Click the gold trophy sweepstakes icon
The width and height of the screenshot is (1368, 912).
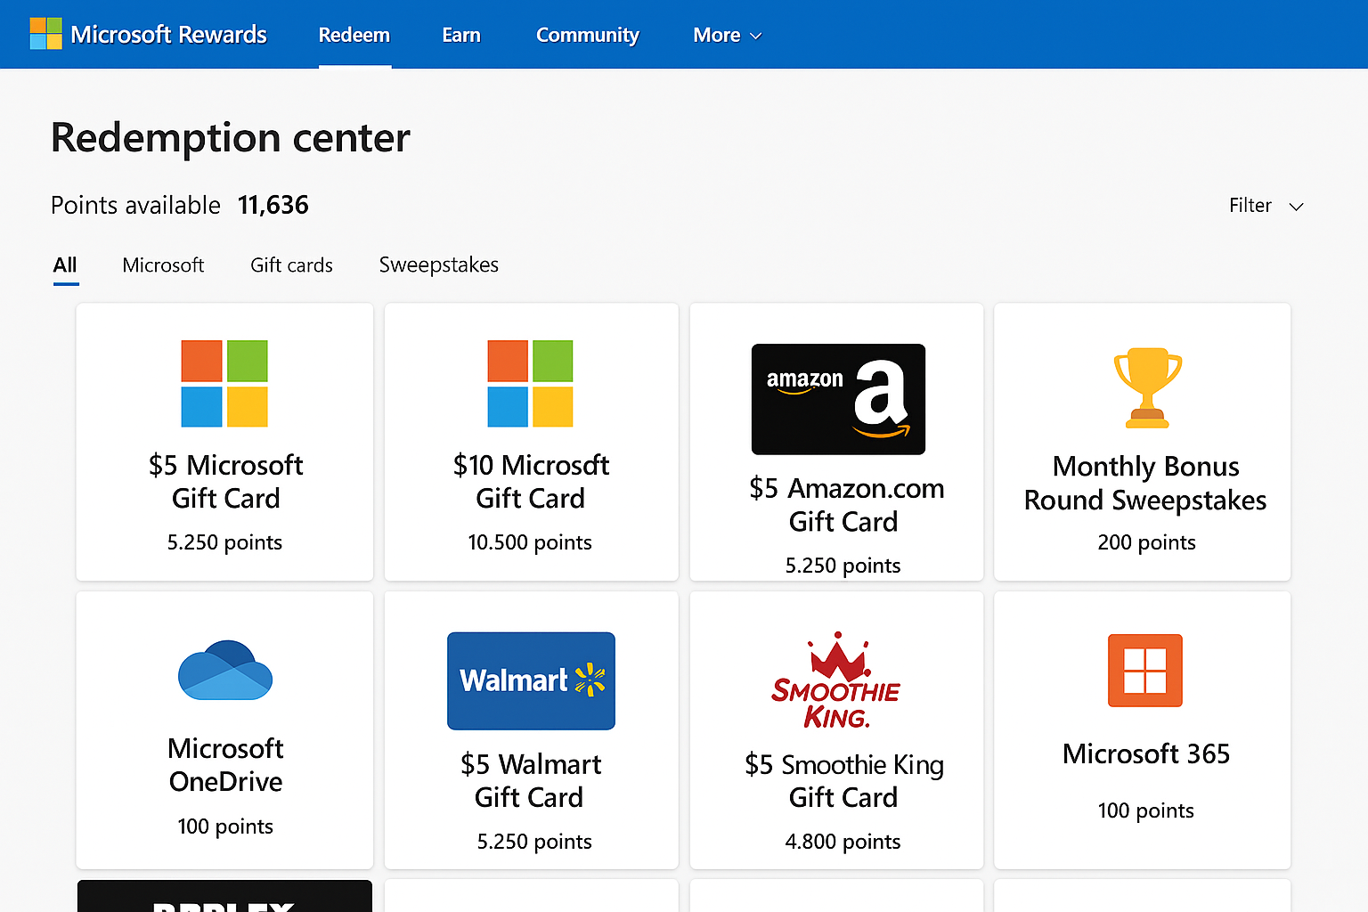click(1147, 387)
